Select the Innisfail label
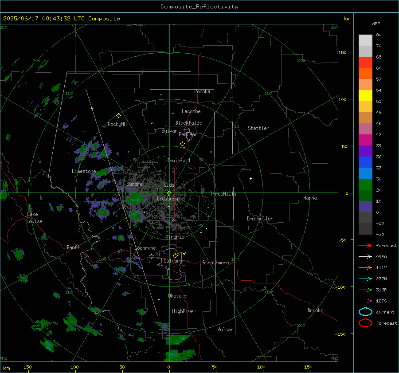The height and width of the screenshot is (373, 399). [179, 161]
